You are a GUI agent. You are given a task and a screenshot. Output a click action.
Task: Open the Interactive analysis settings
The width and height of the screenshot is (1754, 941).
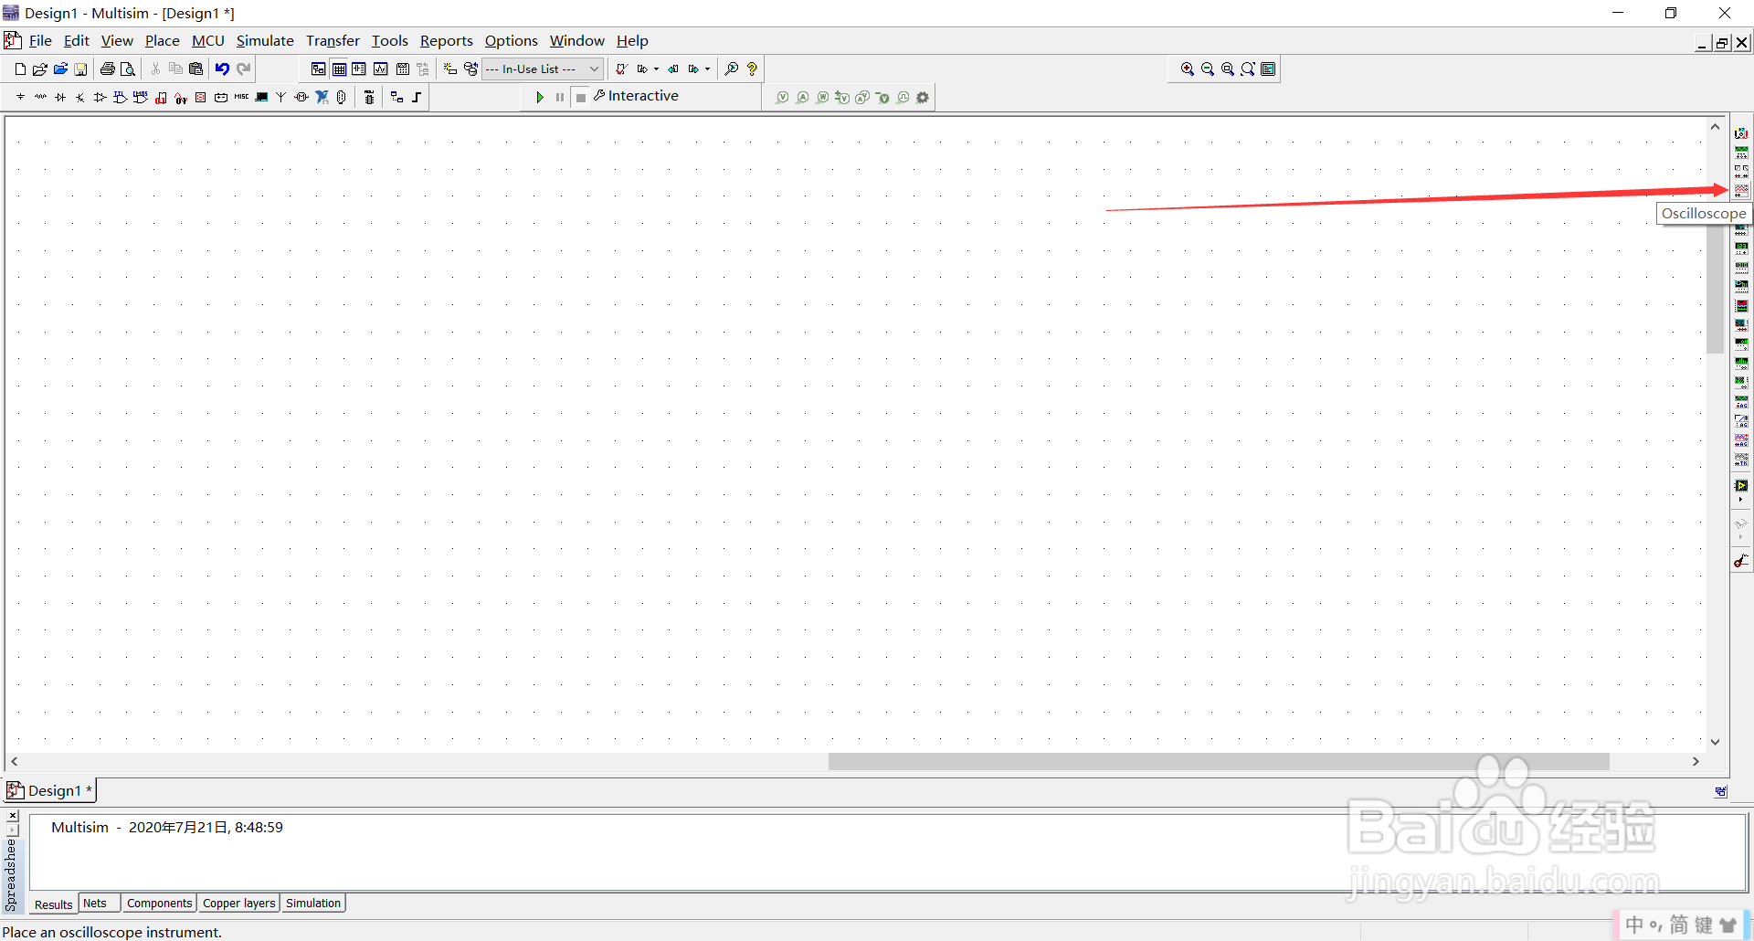636,96
